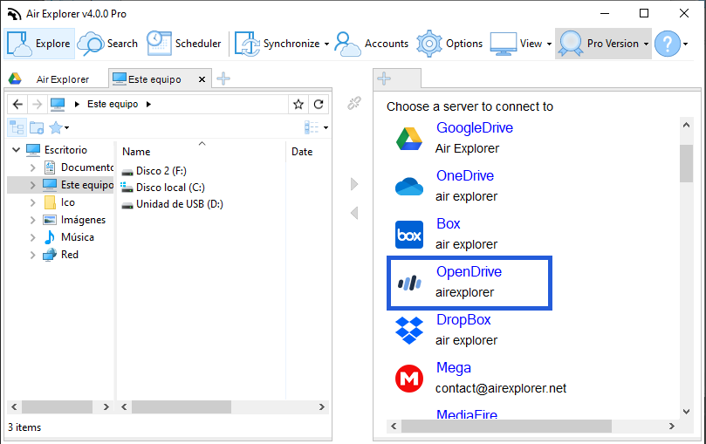Open the Explore toolbar button
Screen dimensions: 706x444
tap(39, 44)
